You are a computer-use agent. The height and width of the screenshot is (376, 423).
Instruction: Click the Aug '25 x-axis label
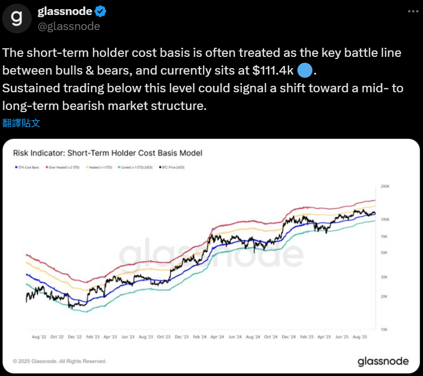[360, 337]
